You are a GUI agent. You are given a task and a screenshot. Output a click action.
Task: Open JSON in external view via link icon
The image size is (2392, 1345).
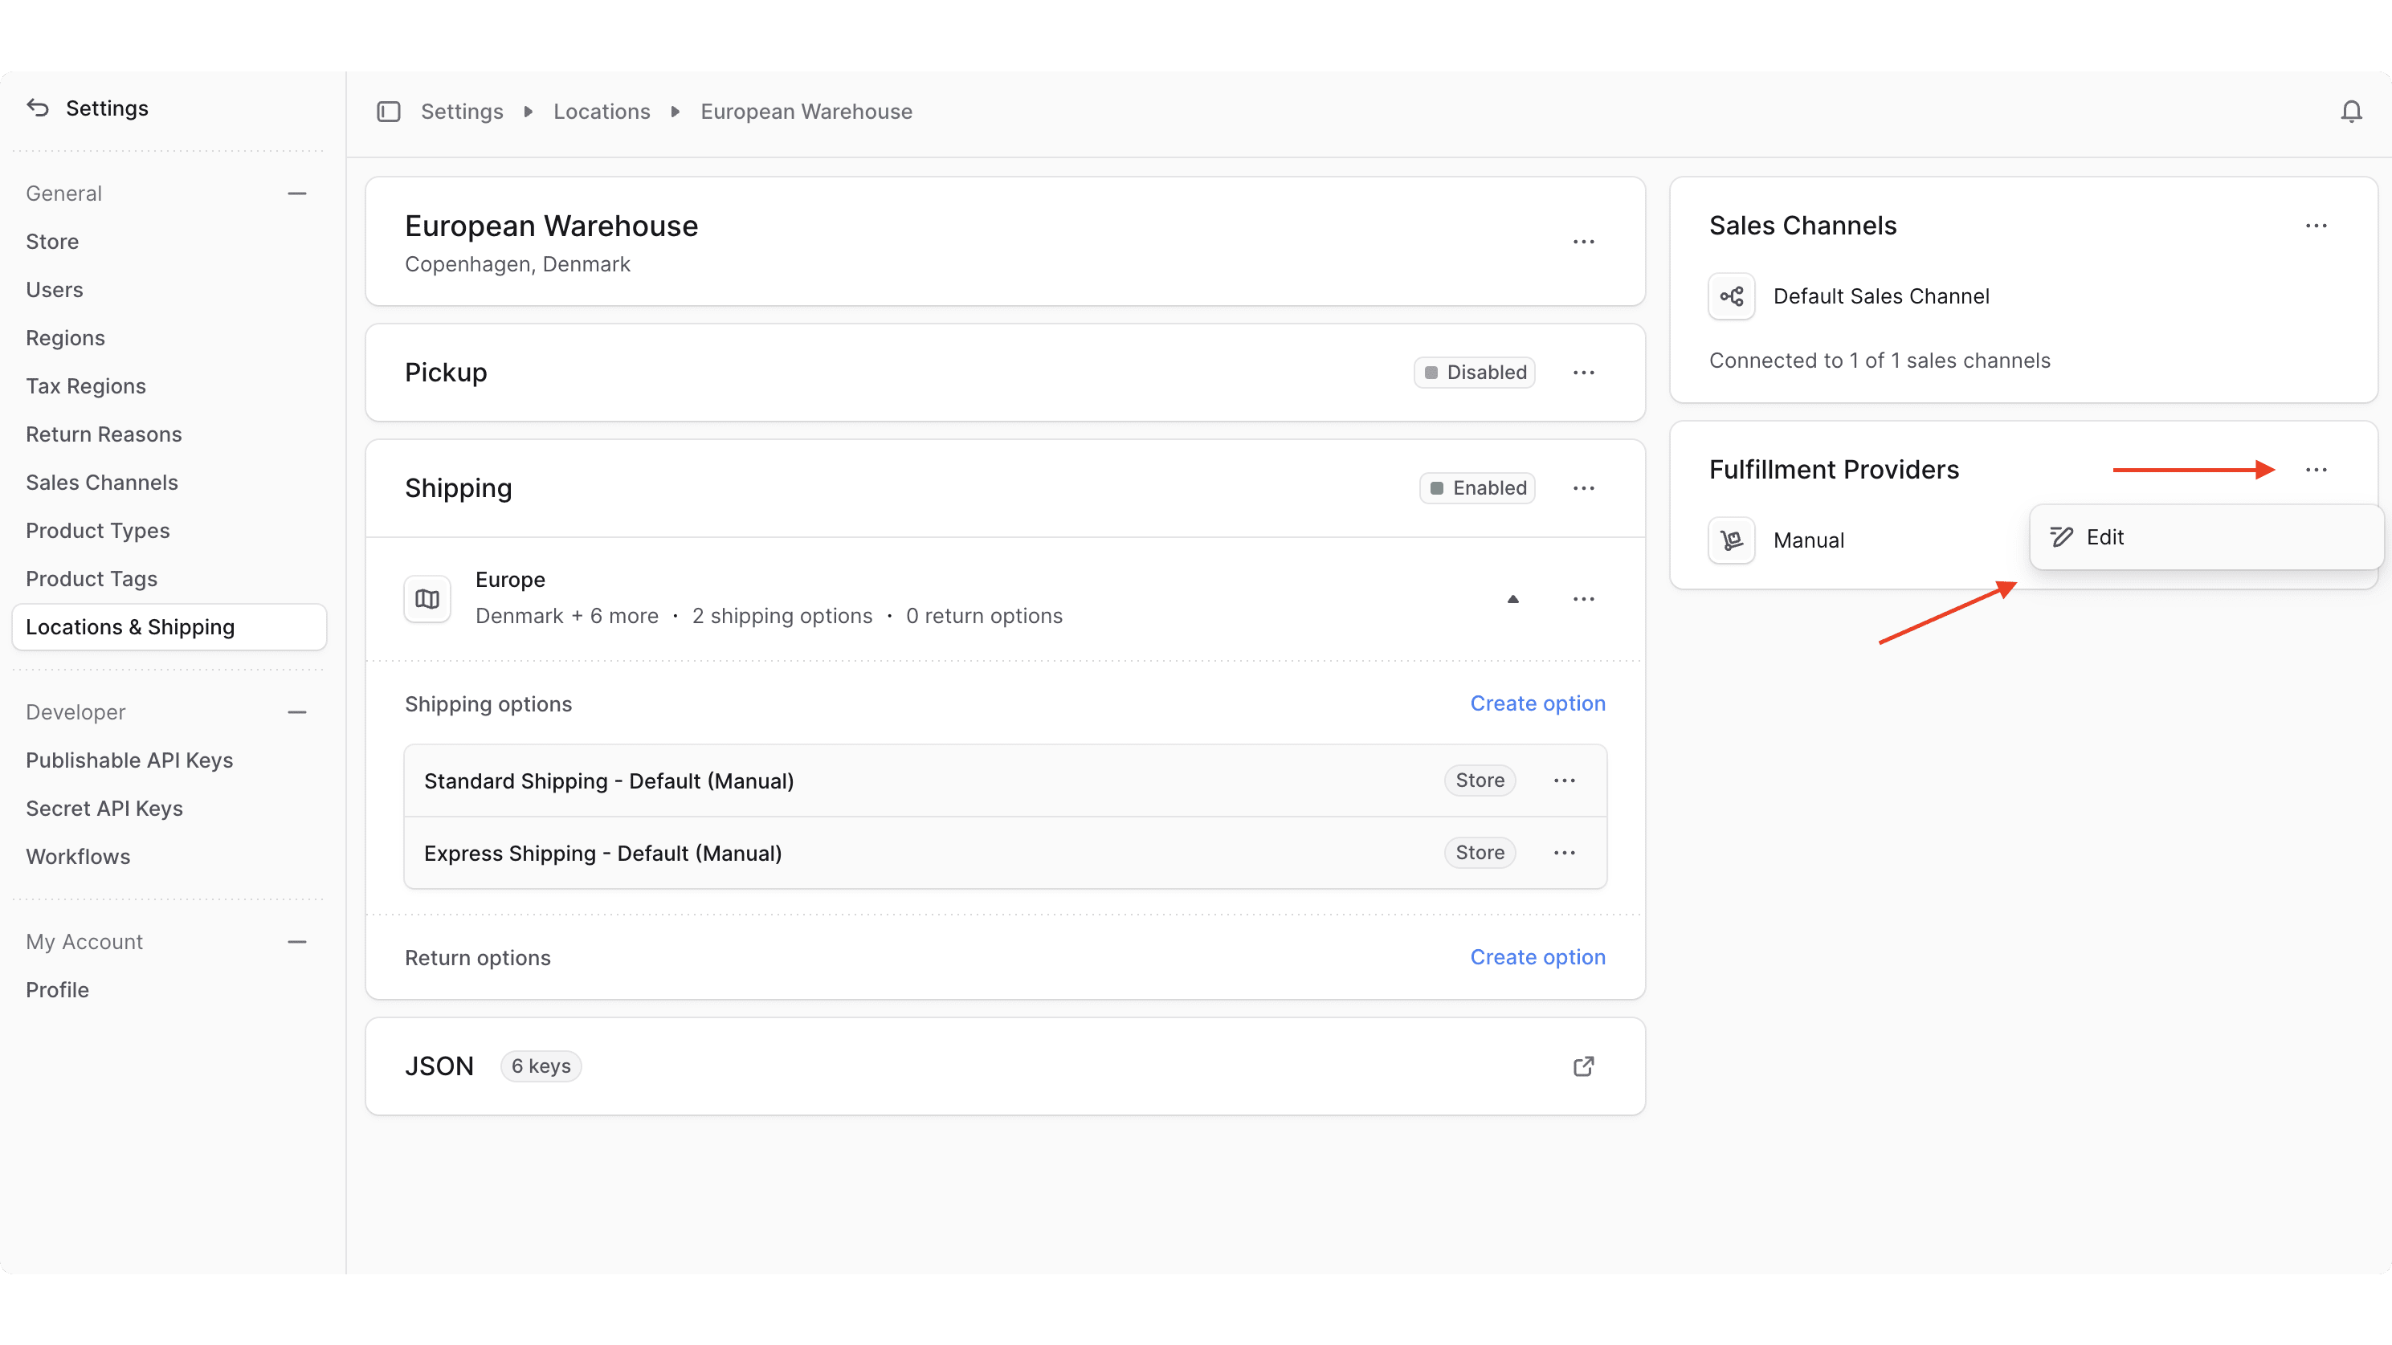(x=1583, y=1066)
